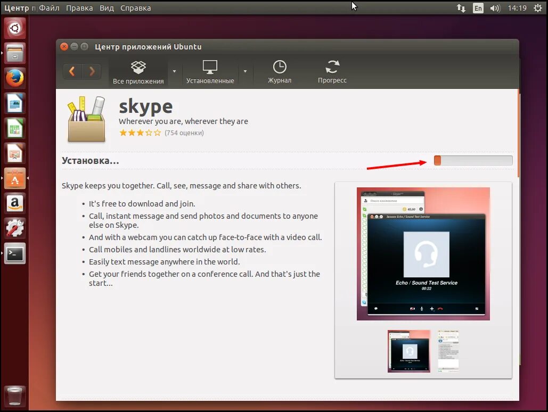
Task: Go forward with the right arrow button
Action: tap(92, 71)
